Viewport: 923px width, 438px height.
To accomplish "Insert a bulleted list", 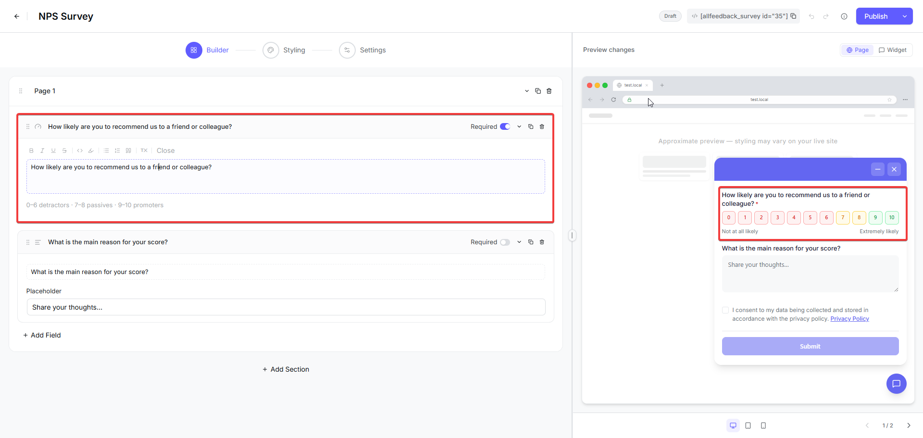I will point(106,150).
